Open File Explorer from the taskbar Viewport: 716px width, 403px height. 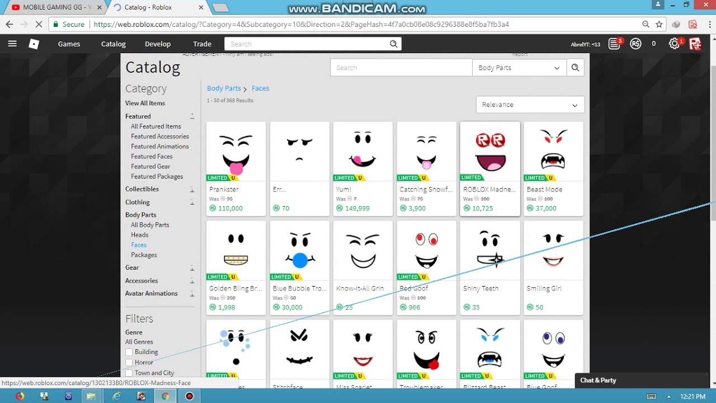tap(91, 396)
